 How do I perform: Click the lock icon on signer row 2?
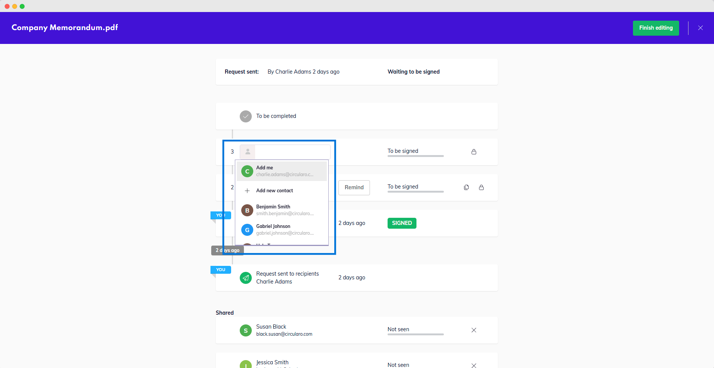(x=481, y=187)
